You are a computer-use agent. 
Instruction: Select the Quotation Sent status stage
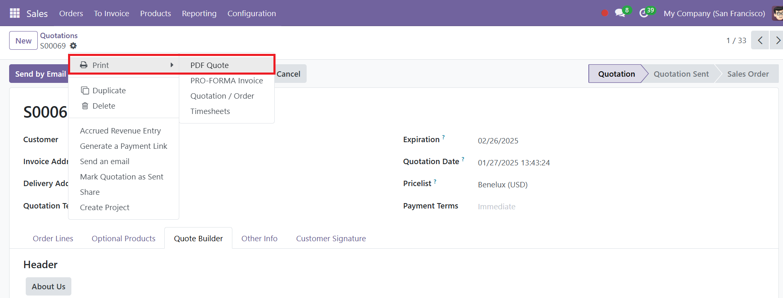tap(681, 74)
